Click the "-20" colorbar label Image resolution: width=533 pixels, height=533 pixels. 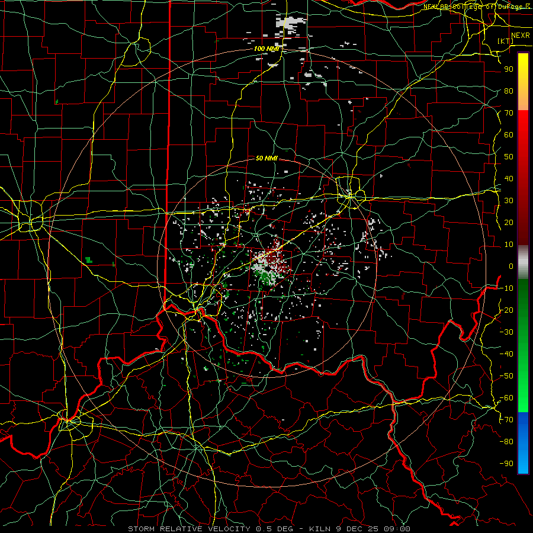pos(506,310)
